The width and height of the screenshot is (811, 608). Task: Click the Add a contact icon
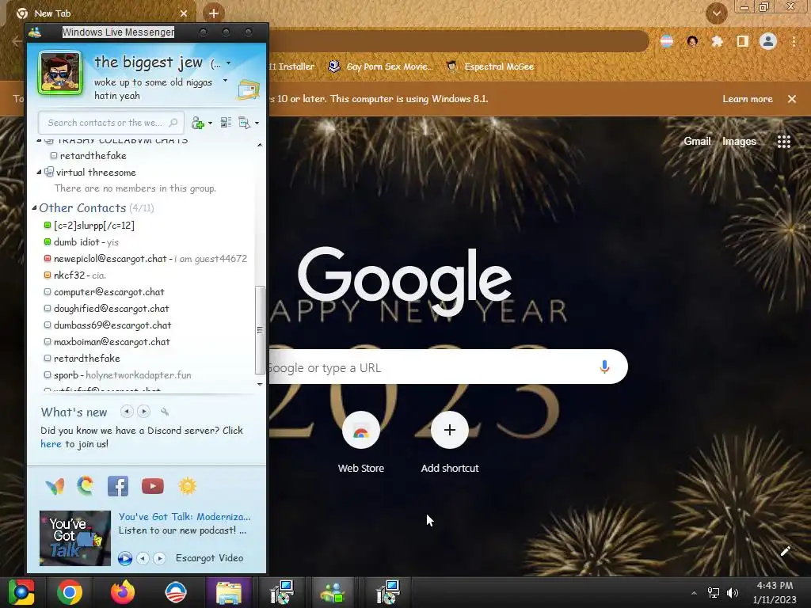coord(197,123)
